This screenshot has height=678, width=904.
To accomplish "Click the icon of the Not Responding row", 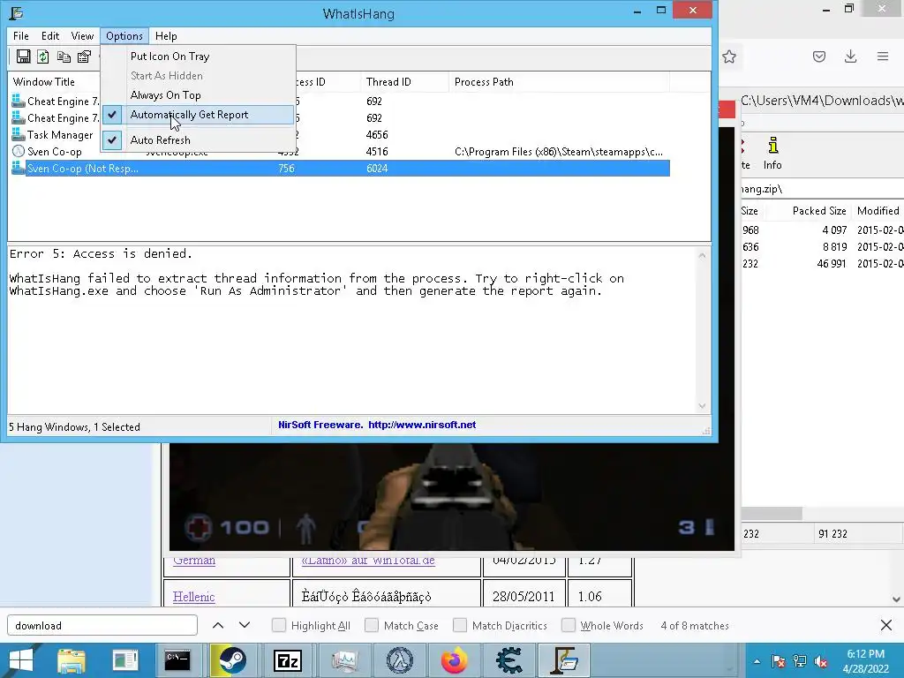I will 19,168.
